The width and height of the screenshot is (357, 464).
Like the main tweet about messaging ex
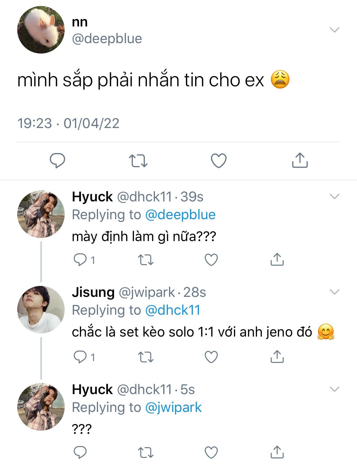click(x=219, y=161)
